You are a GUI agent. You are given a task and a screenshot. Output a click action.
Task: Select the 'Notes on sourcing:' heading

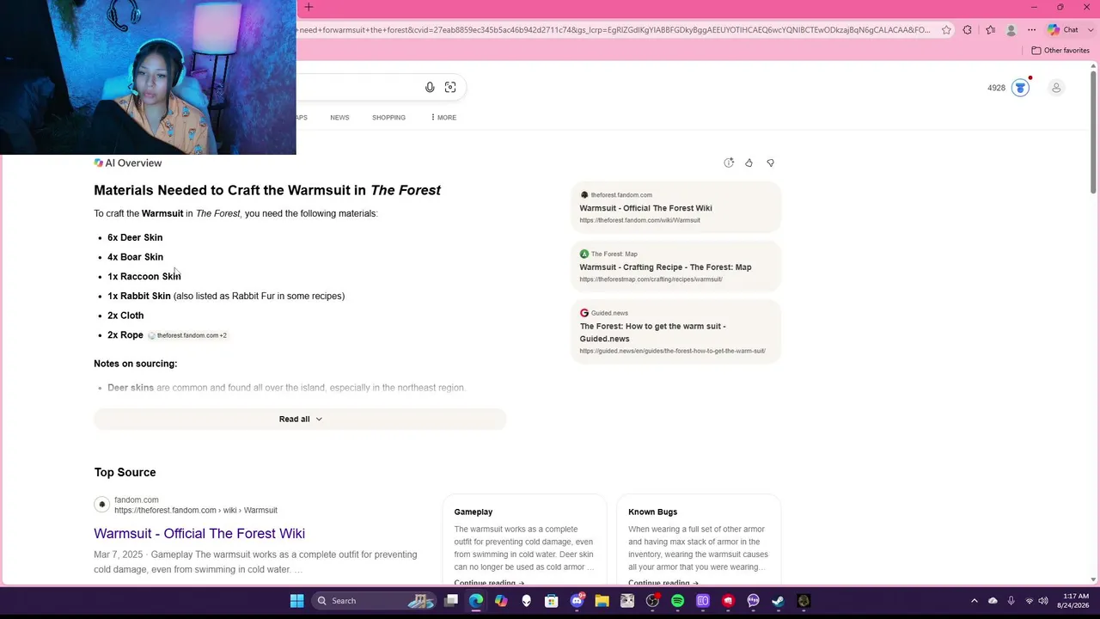(x=136, y=364)
